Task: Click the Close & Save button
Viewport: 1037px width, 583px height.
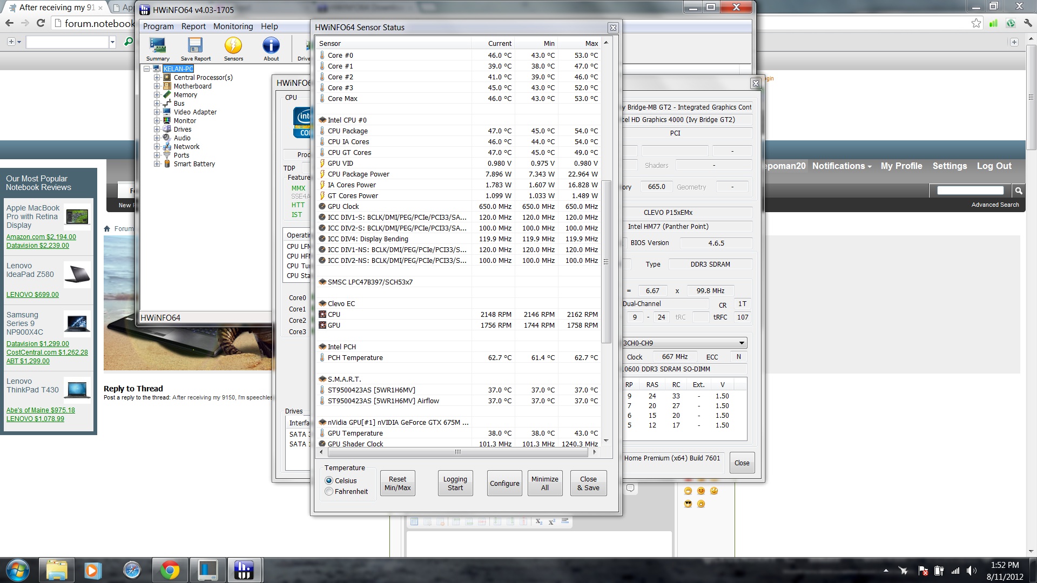Action: [588, 483]
